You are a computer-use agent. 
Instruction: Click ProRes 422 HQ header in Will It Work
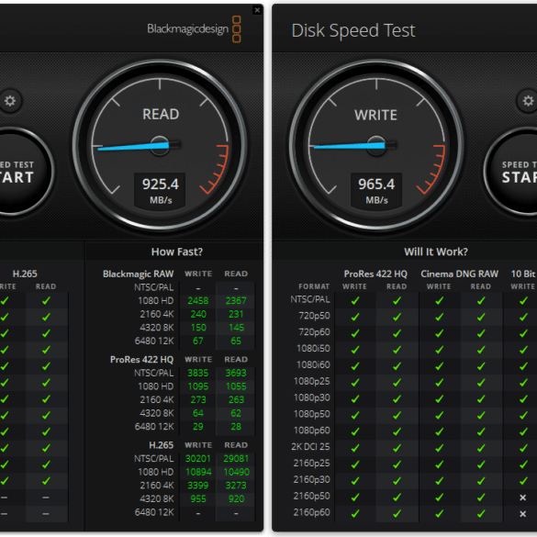(x=375, y=274)
